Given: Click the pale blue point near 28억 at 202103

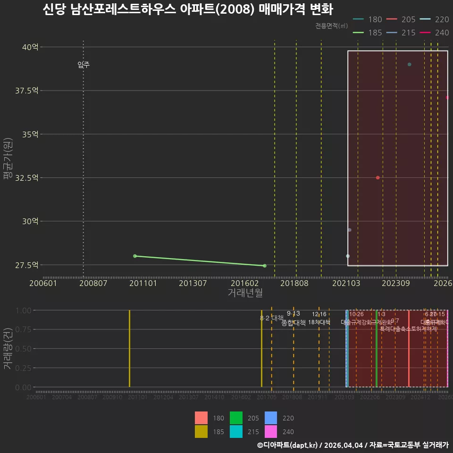Looking at the screenshot, I should pyautogui.click(x=348, y=256).
